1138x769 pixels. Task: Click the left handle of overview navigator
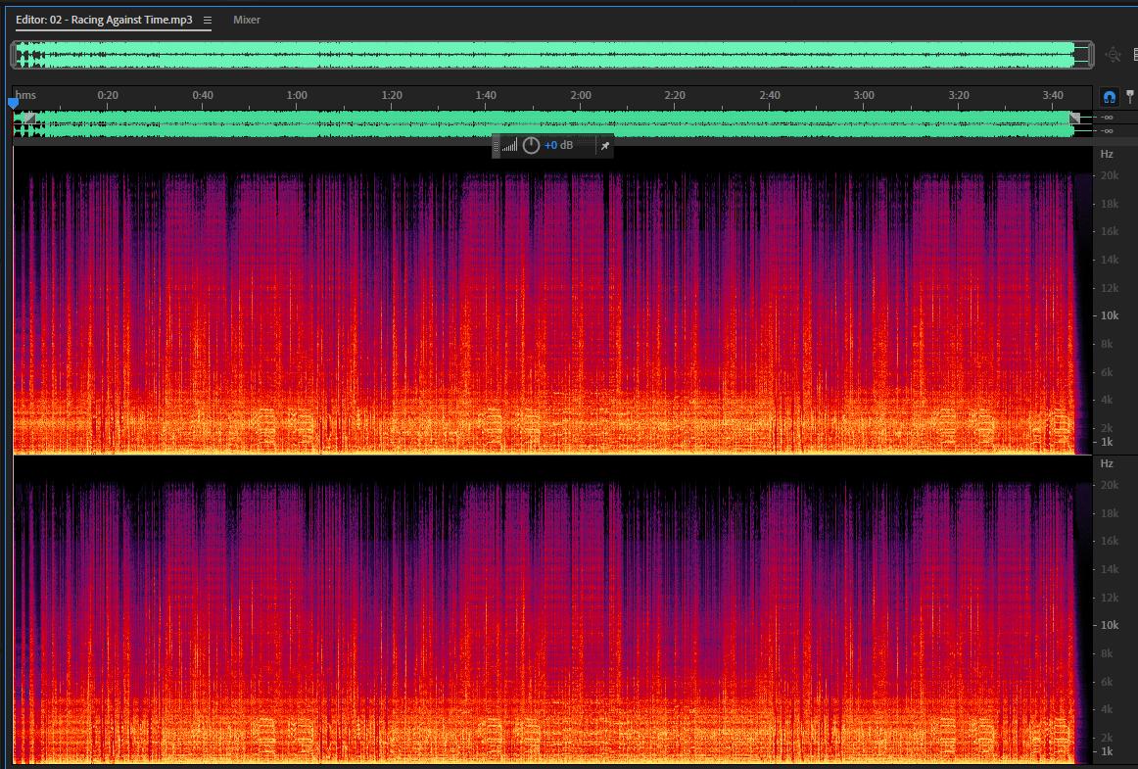pyautogui.click(x=14, y=55)
